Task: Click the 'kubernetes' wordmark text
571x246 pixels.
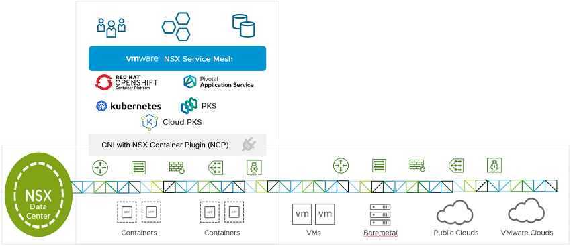Action: click(136, 106)
